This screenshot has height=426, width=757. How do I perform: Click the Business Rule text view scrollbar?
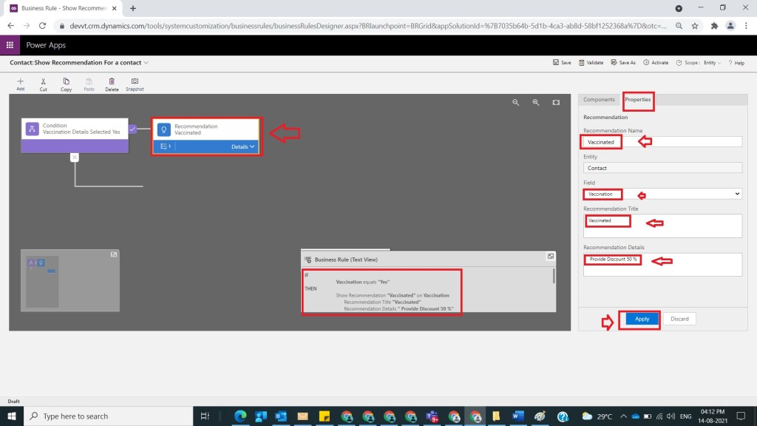tap(554, 277)
